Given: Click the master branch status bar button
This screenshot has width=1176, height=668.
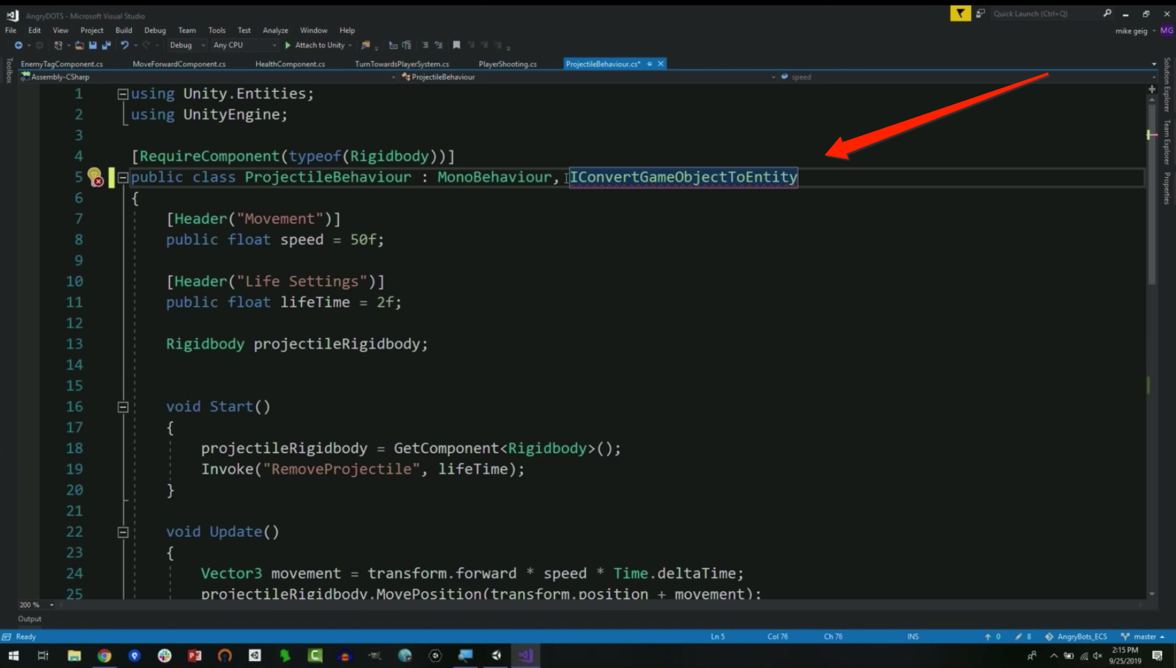Looking at the screenshot, I should pos(1143,637).
